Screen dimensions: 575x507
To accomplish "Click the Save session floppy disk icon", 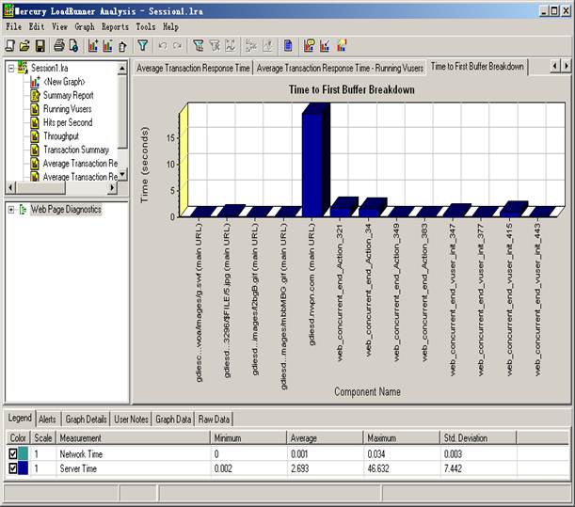I will pos(40,45).
